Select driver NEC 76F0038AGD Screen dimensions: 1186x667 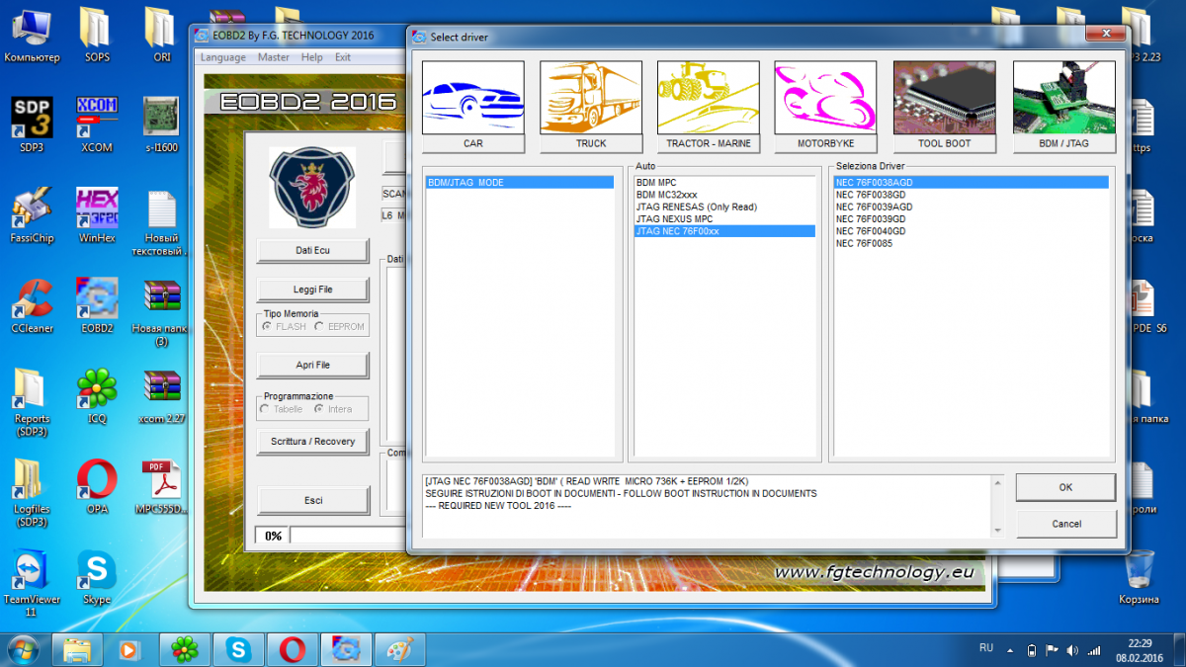(971, 183)
